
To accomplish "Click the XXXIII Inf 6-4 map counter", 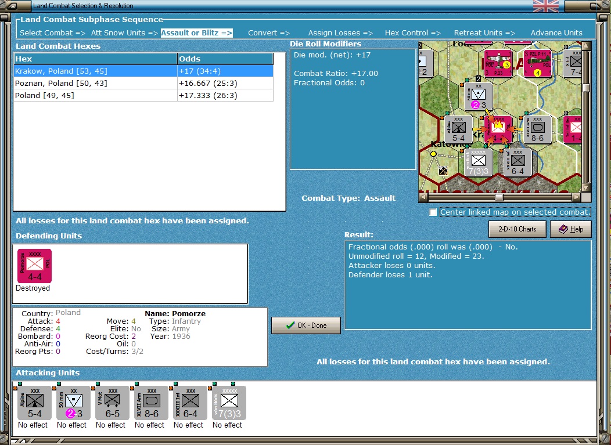I will click(517, 162).
